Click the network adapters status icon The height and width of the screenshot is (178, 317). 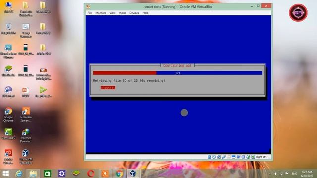tap(219, 157)
